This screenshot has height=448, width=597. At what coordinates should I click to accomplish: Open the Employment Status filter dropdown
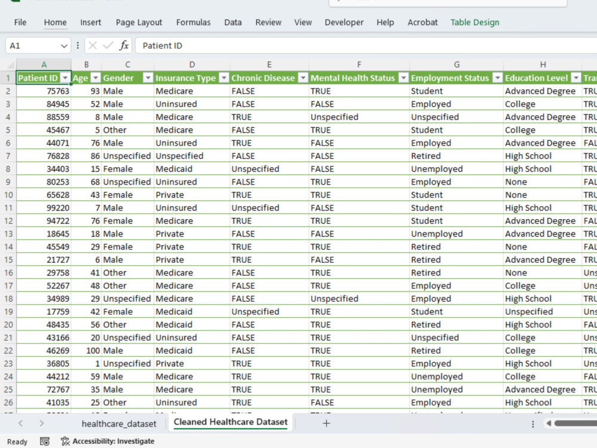(x=497, y=78)
